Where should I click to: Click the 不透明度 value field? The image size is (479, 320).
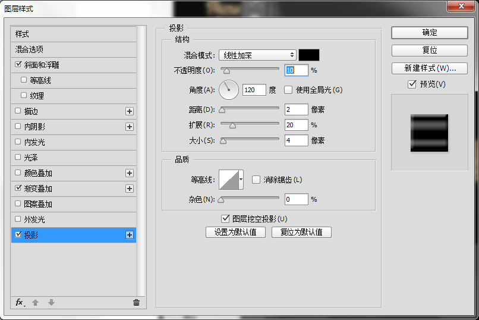[x=297, y=70]
